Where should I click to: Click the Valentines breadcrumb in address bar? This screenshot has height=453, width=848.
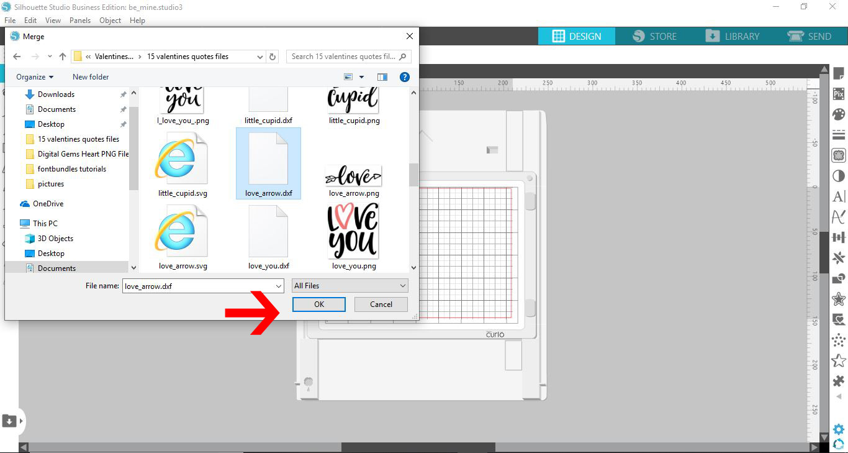pyautogui.click(x=114, y=57)
